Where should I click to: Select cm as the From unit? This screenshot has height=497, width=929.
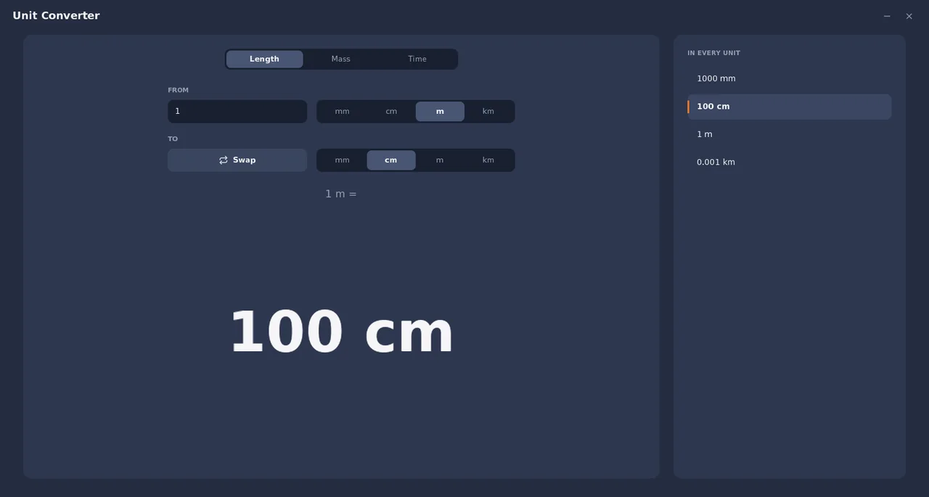click(x=391, y=111)
